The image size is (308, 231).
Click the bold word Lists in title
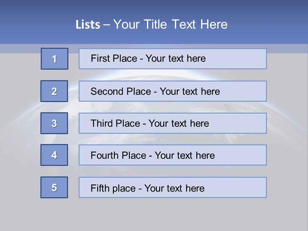(88, 25)
